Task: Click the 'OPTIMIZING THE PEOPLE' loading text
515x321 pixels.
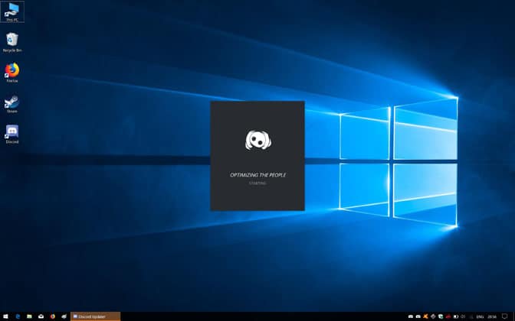Action: coord(257,175)
